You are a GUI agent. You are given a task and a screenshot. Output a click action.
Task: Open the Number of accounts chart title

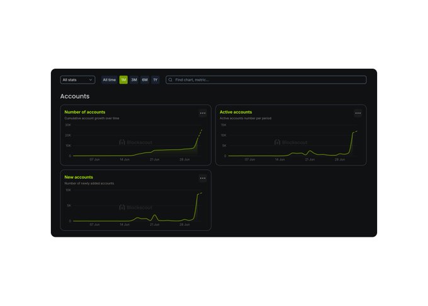[84, 112]
